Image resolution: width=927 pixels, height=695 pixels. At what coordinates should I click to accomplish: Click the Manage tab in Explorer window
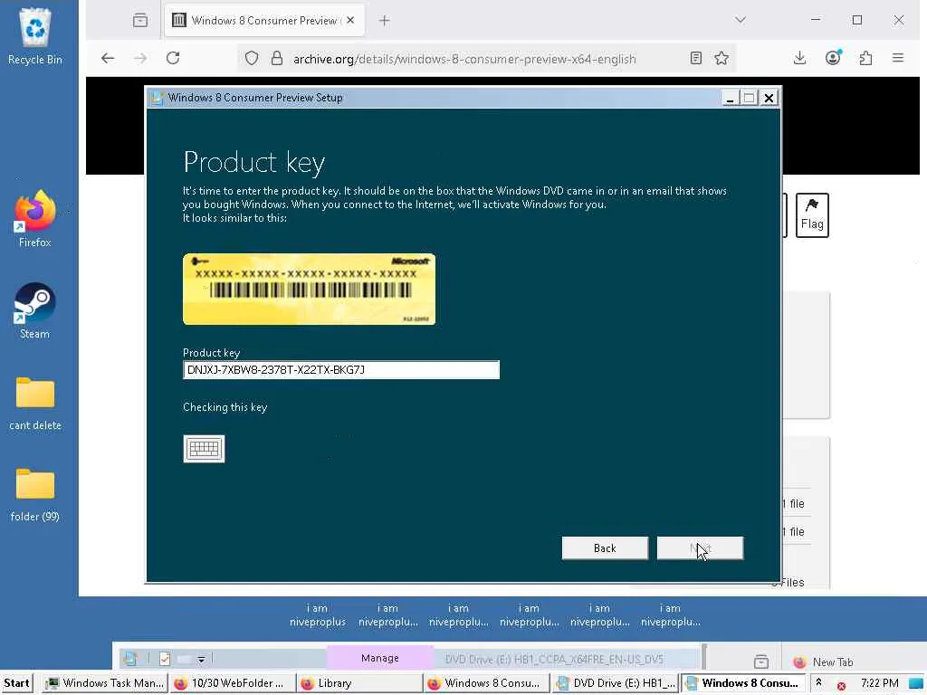[379, 658]
